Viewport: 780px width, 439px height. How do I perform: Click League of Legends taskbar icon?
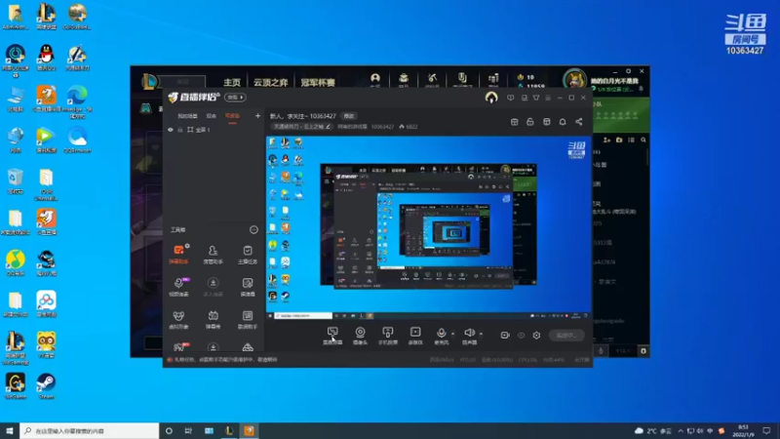coord(229,430)
